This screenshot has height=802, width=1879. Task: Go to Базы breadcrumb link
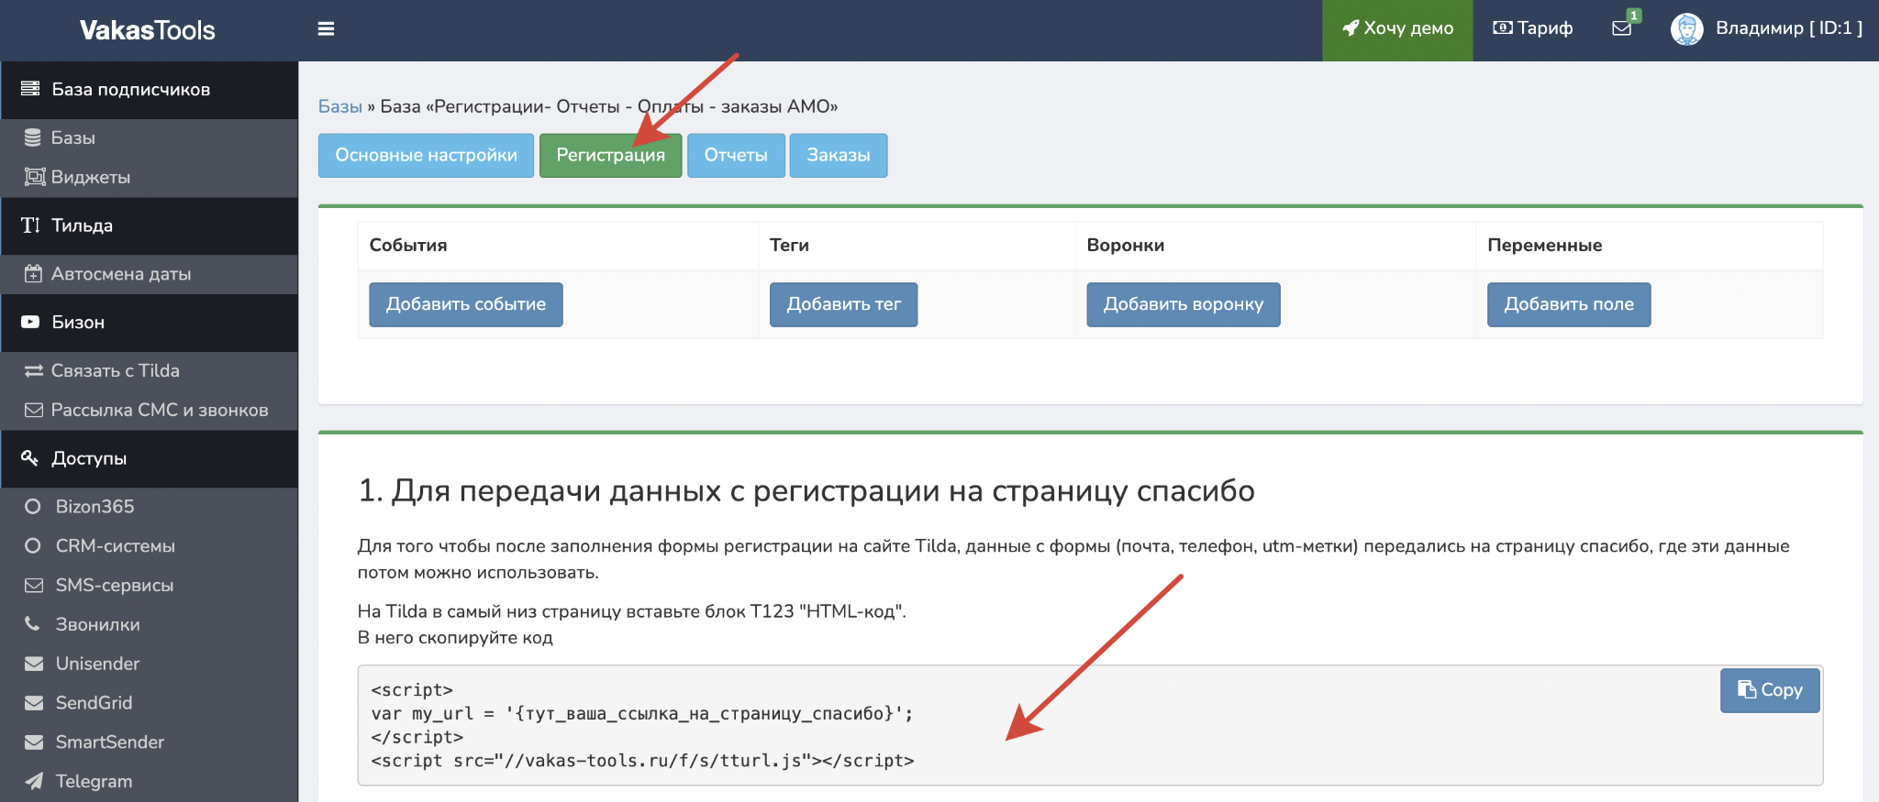point(339,106)
